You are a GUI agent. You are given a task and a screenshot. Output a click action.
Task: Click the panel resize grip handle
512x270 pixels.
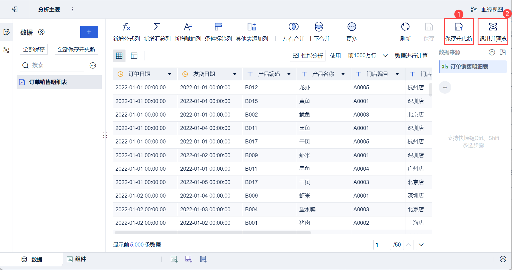[105, 135]
